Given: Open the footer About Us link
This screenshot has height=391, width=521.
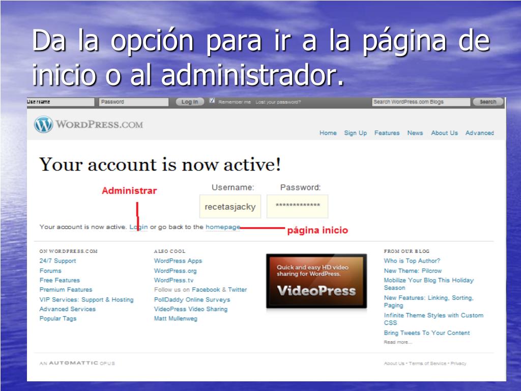Looking at the screenshot, I should coord(394,364).
